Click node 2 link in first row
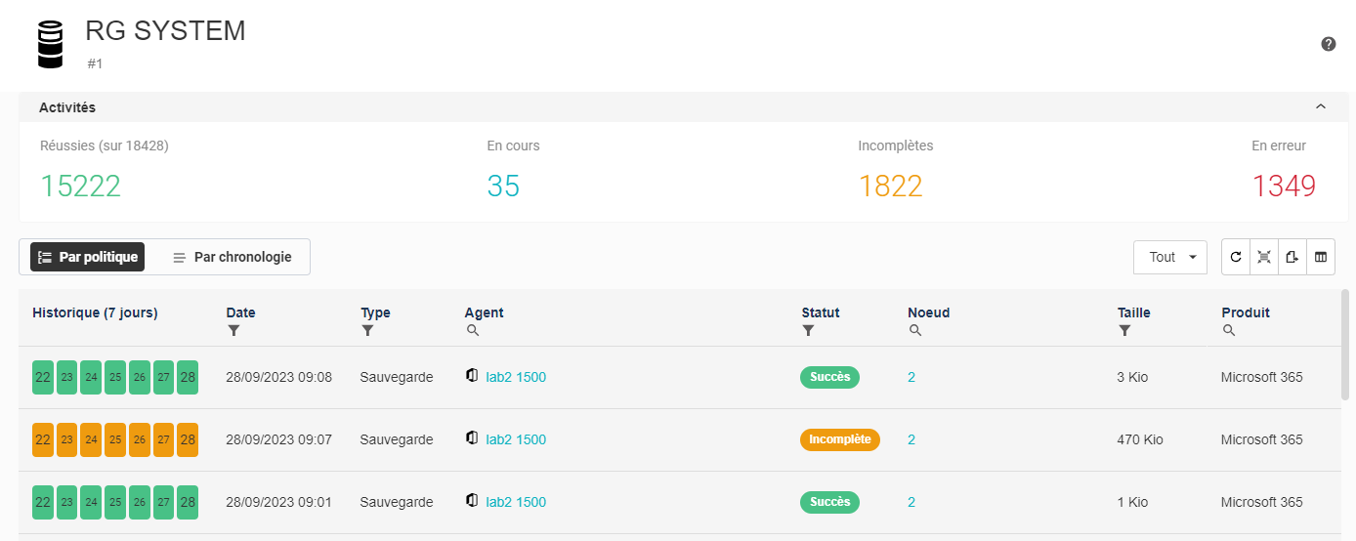Image resolution: width=1356 pixels, height=541 pixels. click(911, 377)
